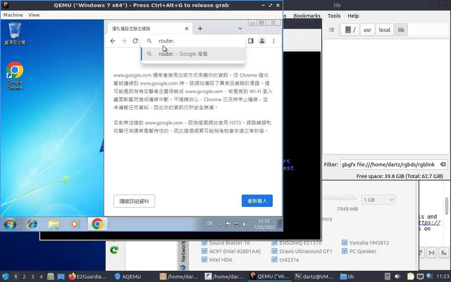Open Bookmarks menu in lib file manager
Screen dimensions: 451x282
[x=307, y=16]
